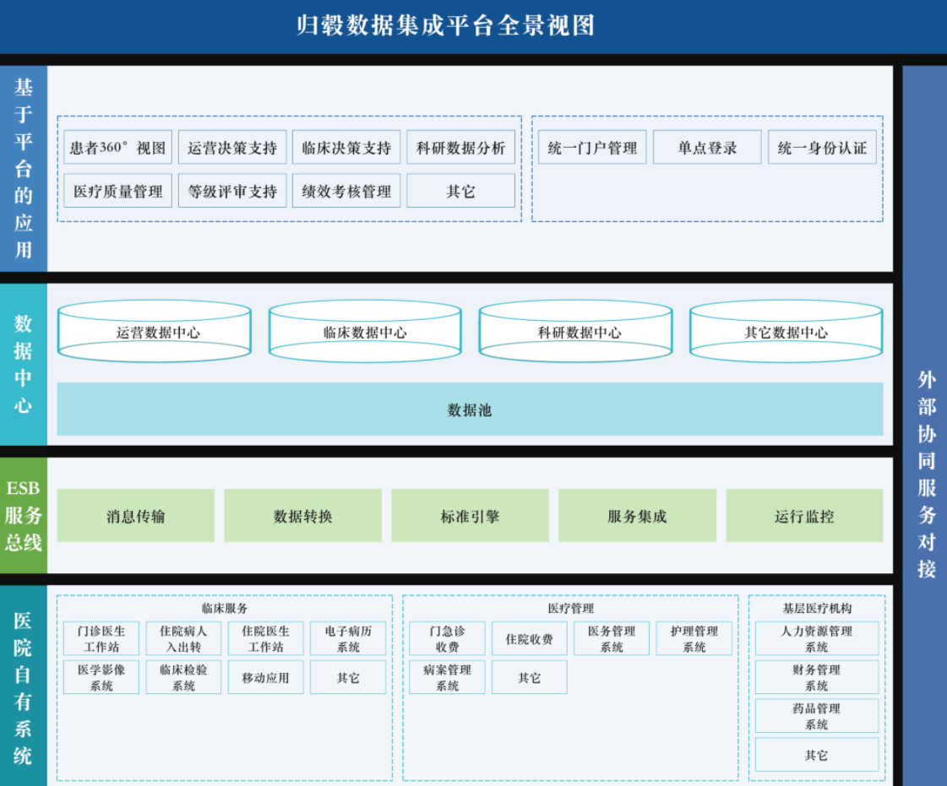Select 住院医生工作站 box
Screen dimensions: 947x786
(266, 639)
